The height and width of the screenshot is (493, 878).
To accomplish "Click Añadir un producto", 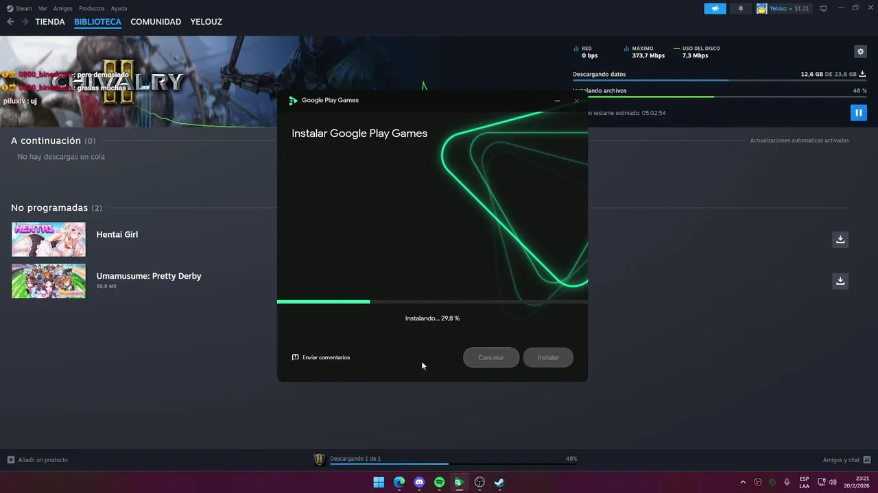I will click(x=38, y=459).
